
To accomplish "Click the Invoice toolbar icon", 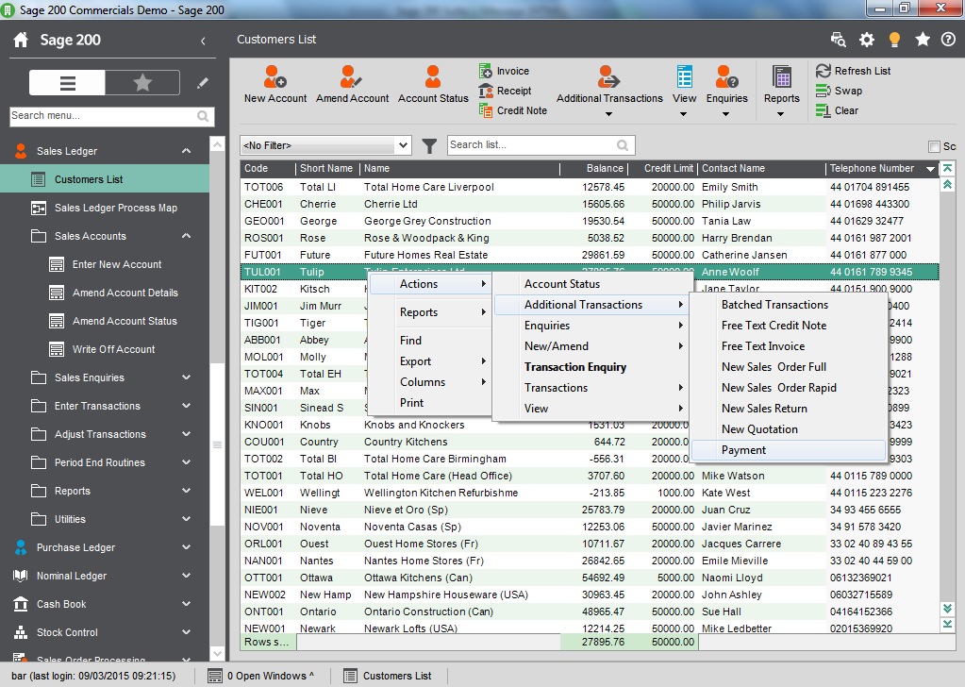I will (x=506, y=70).
